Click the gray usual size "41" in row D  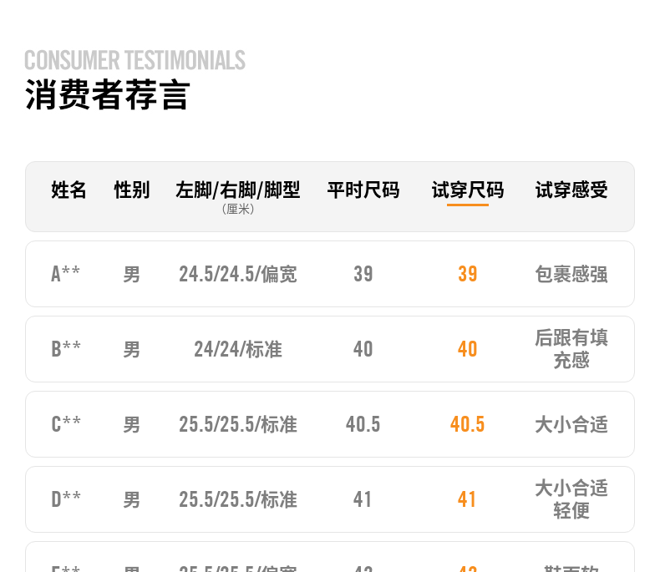tap(363, 499)
